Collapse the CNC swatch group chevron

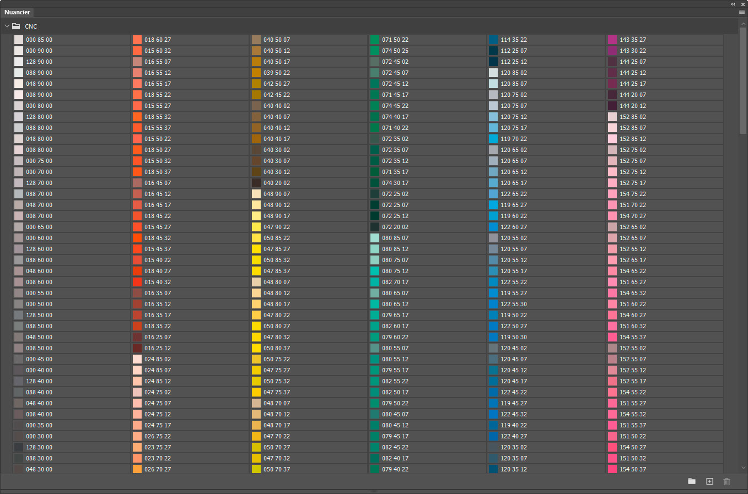point(7,26)
